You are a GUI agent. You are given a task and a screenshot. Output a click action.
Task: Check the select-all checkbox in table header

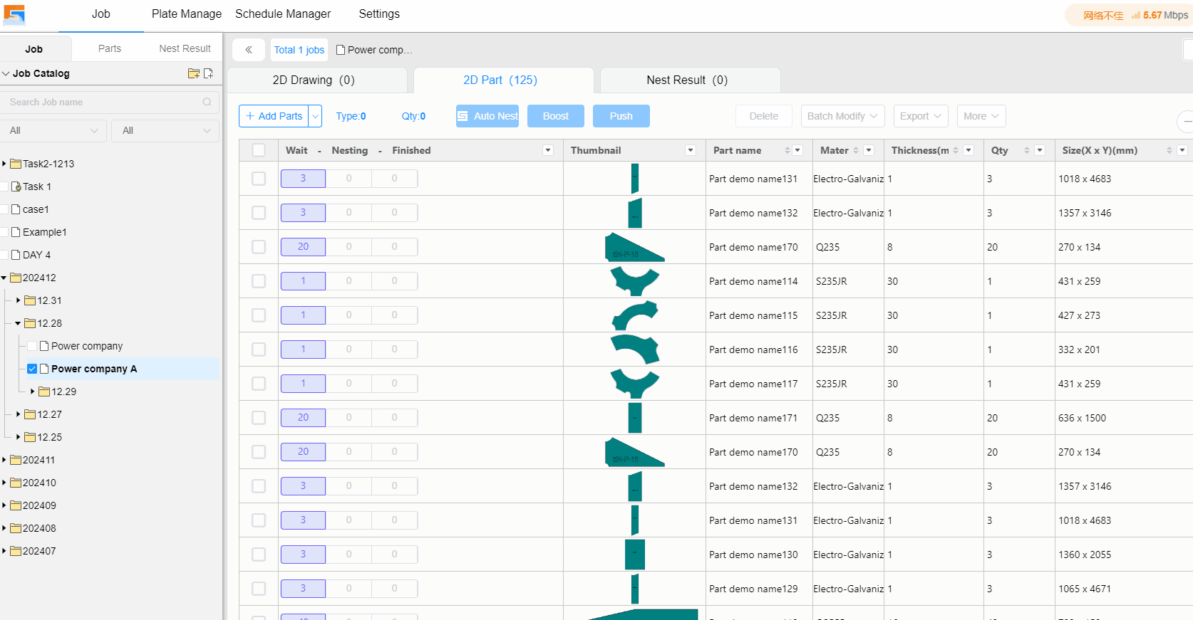click(x=259, y=150)
